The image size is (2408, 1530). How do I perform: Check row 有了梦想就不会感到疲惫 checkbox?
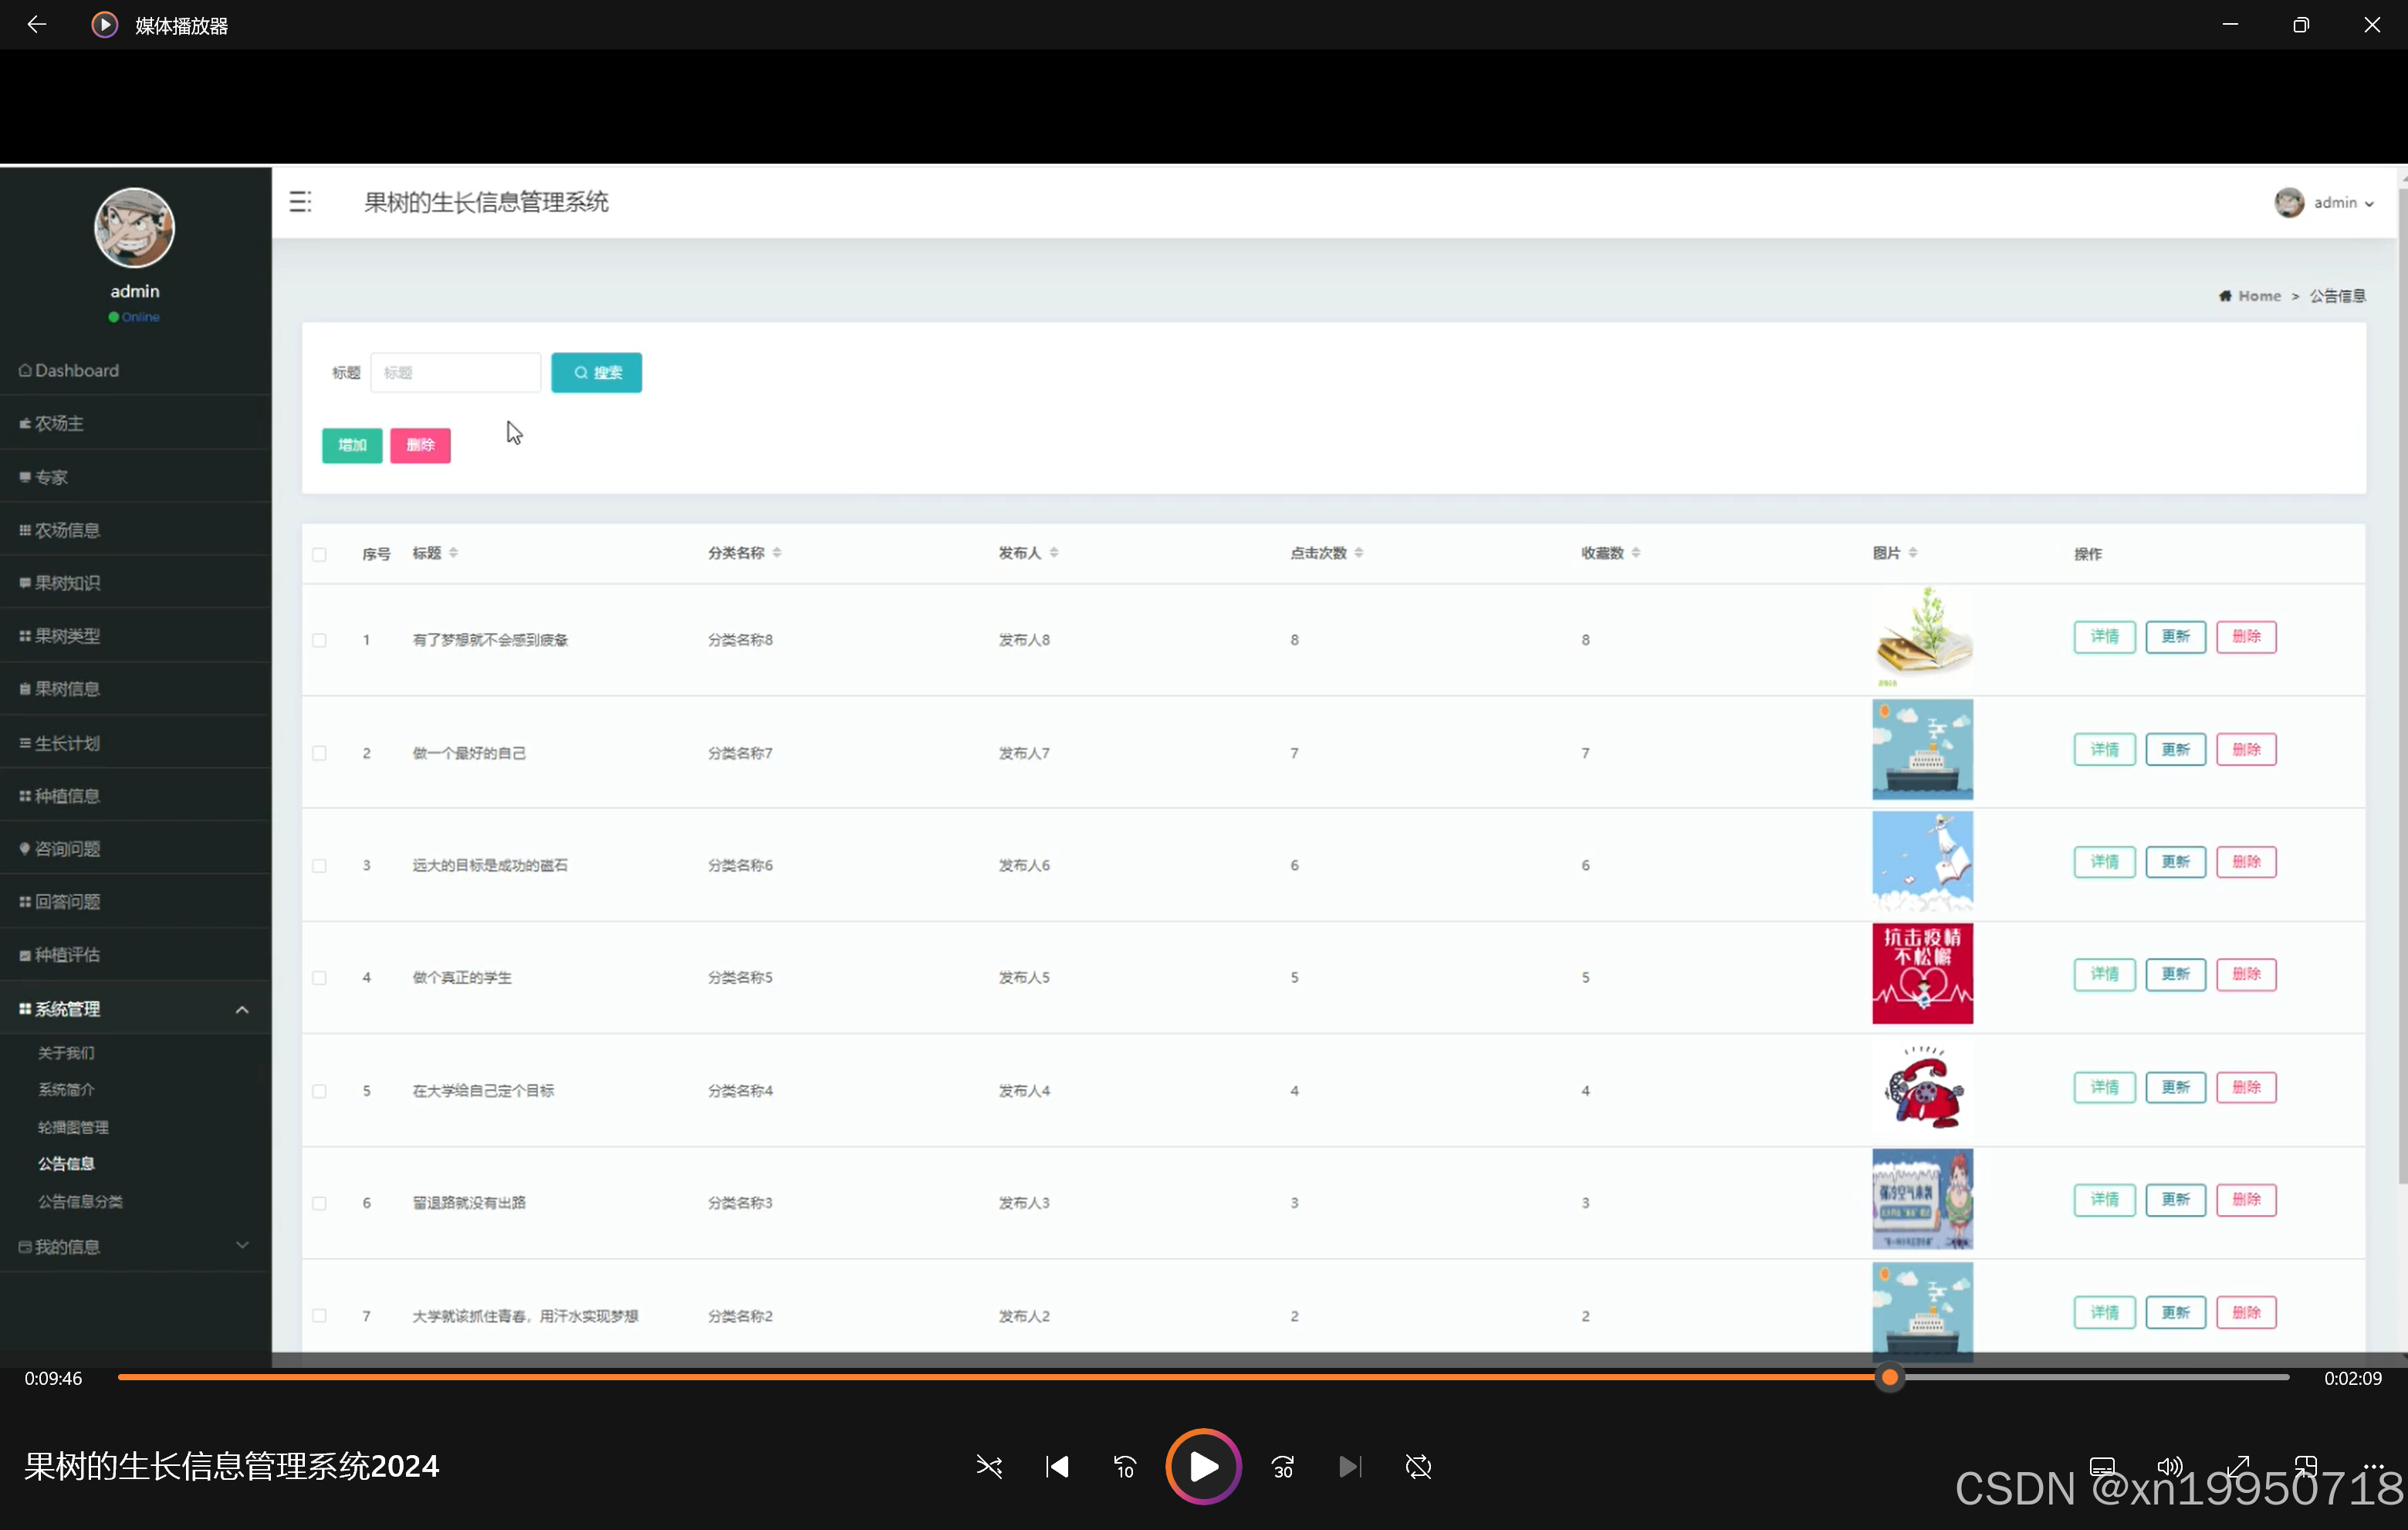coord(319,640)
